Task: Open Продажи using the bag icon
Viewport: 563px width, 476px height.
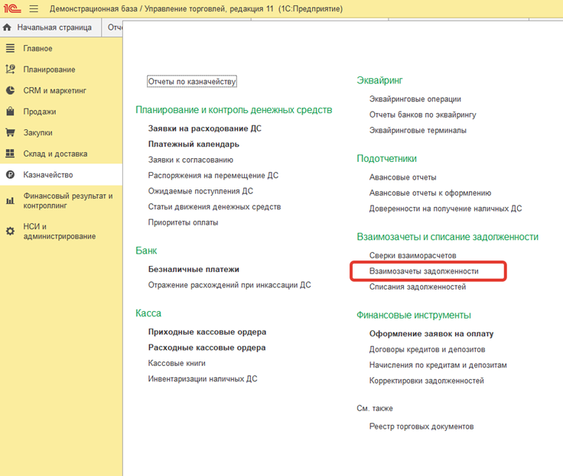Action: 10,112
